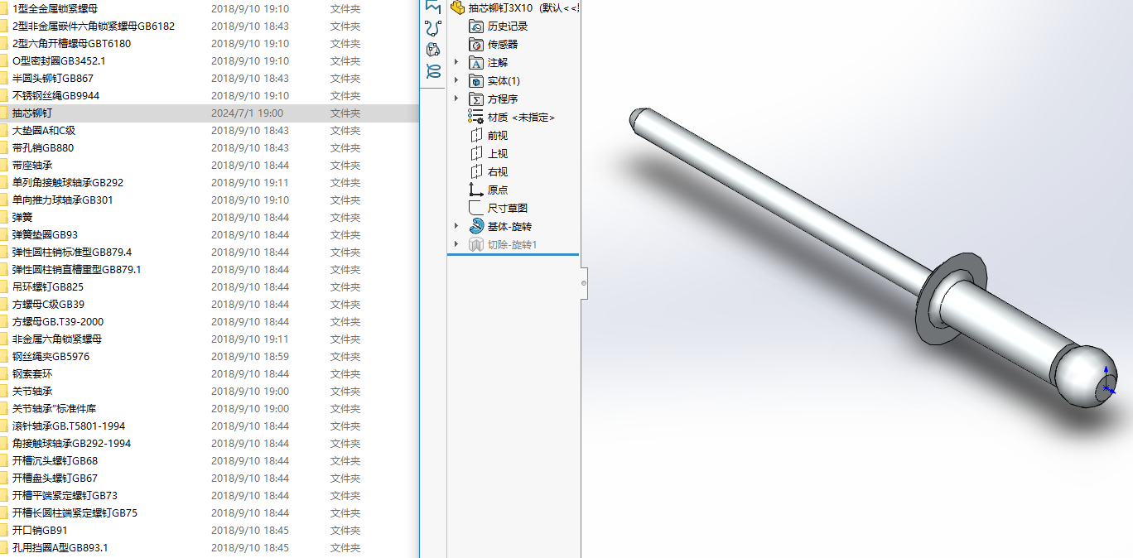Select the 原点 tree item

pos(498,190)
